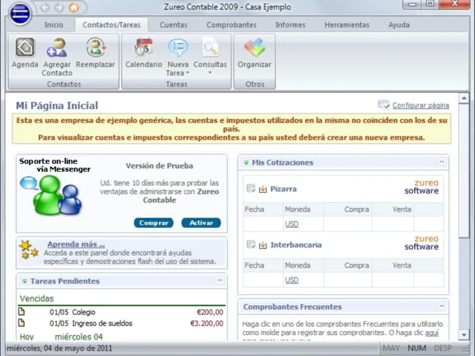
Task: Click the zureo software logo in Pizarra
Action: click(x=422, y=187)
